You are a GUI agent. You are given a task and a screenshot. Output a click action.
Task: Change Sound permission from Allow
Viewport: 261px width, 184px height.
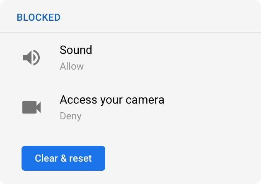tap(72, 66)
